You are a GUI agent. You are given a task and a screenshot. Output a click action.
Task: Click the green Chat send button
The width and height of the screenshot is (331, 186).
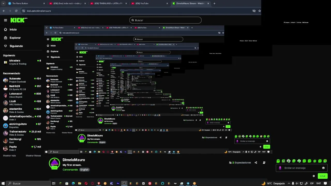[x=322, y=176]
